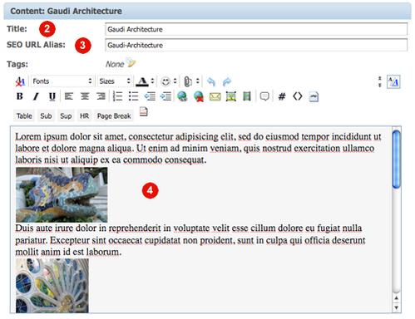415x319 pixels.
Task: Open the Sizes dropdown
Action: click(115, 81)
